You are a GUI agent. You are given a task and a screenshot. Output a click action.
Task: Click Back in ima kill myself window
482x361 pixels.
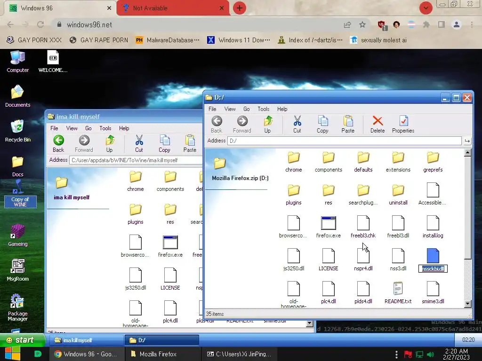(x=58, y=143)
